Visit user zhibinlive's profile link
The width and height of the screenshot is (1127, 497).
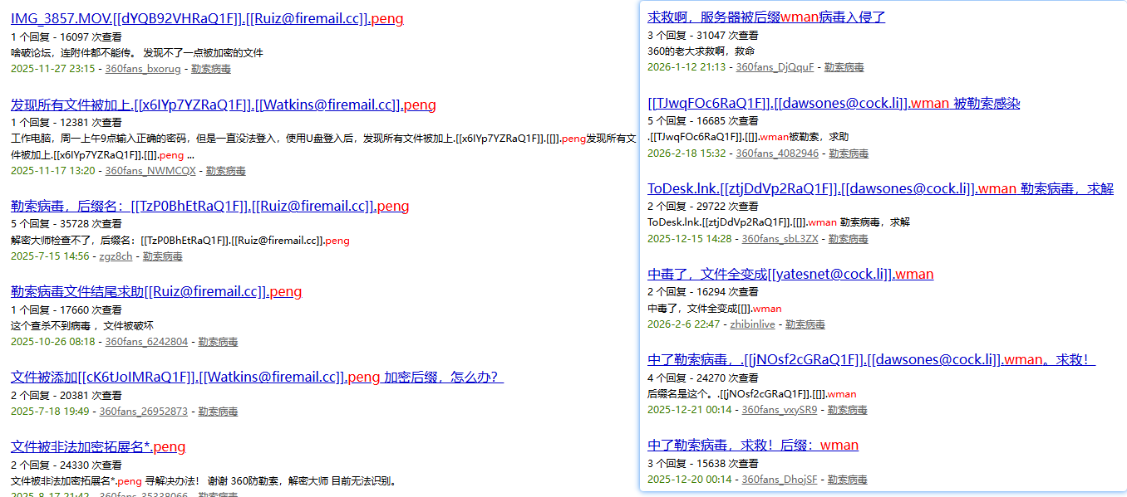[752, 324]
